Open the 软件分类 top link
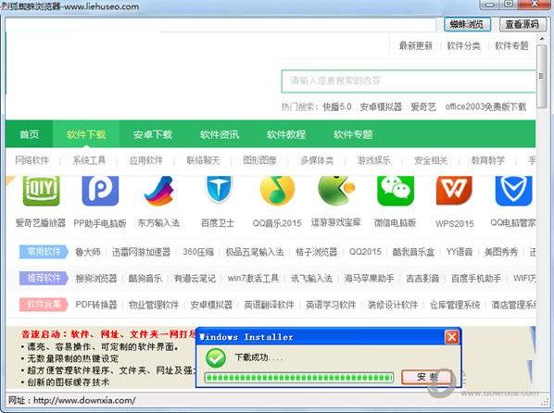 click(x=463, y=45)
